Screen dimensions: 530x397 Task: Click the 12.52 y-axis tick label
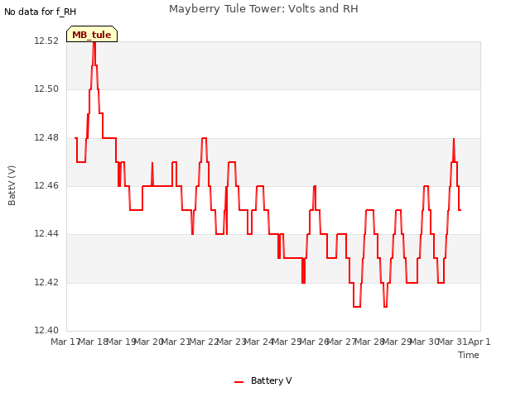tap(46, 41)
